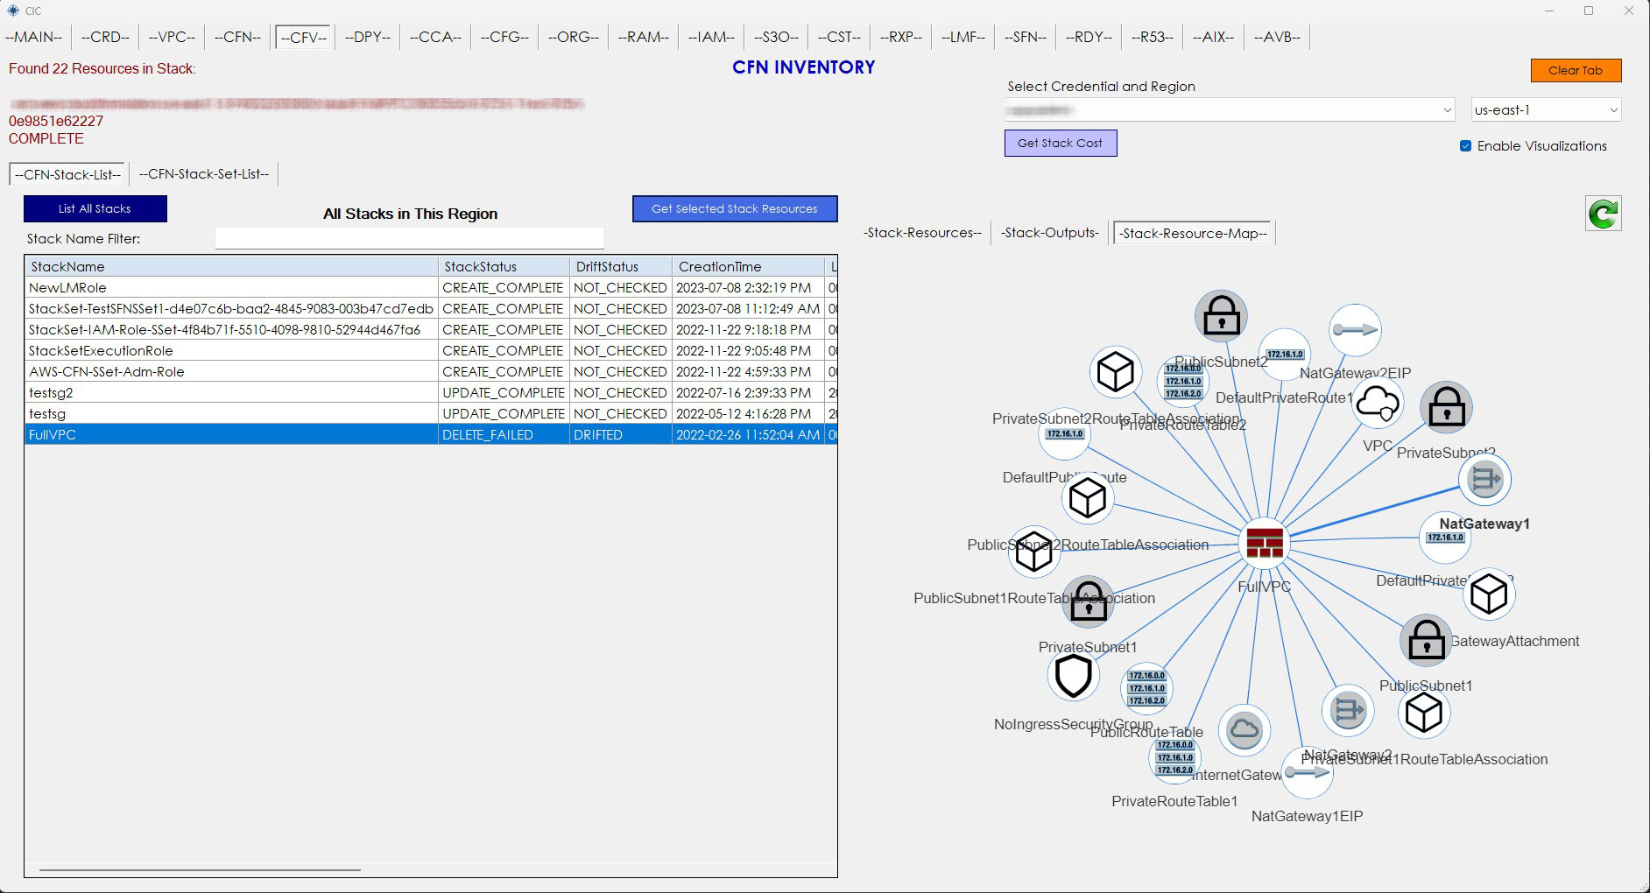Select the PublicSubnet2 lock icon
The width and height of the screenshot is (1650, 893).
coord(1221,316)
